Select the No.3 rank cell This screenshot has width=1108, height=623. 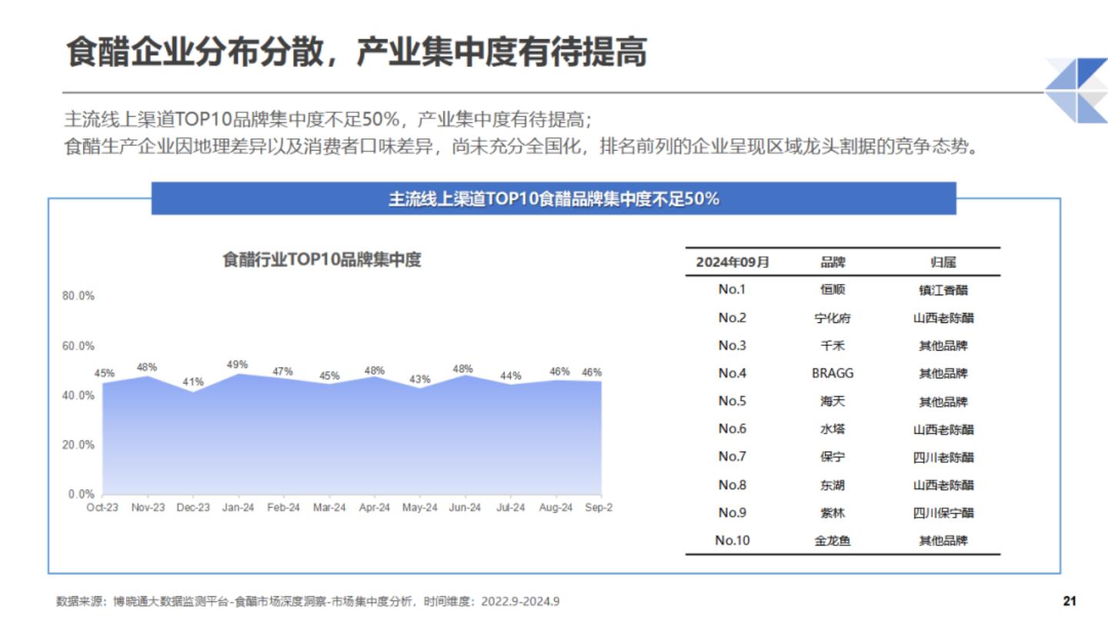click(x=733, y=345)
